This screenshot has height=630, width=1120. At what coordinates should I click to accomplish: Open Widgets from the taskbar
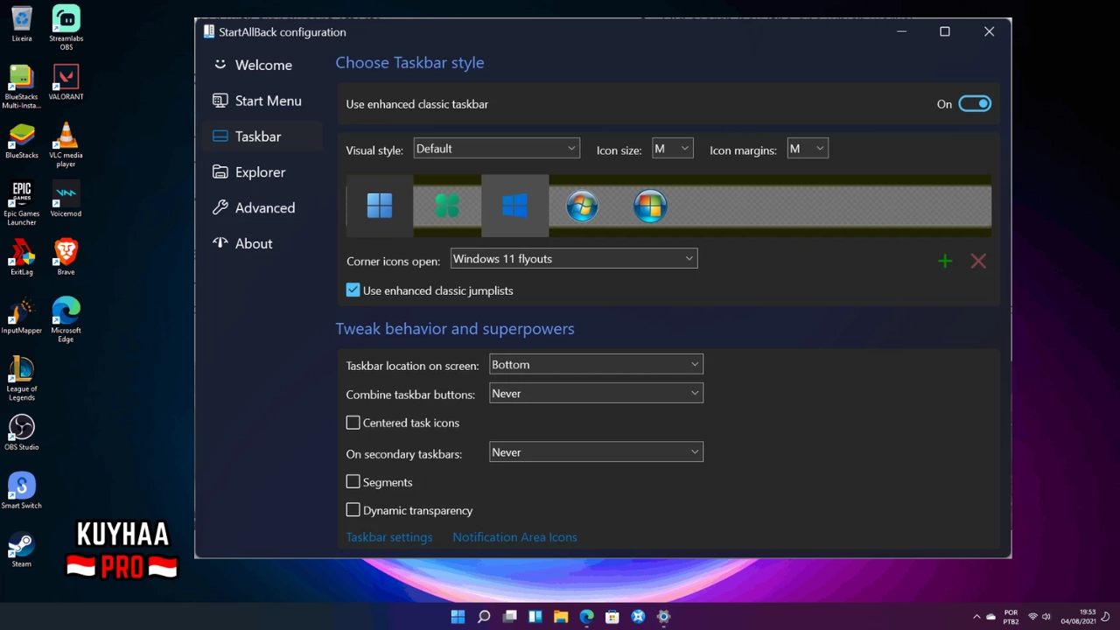pyautogui.click(x=535, y=617)
